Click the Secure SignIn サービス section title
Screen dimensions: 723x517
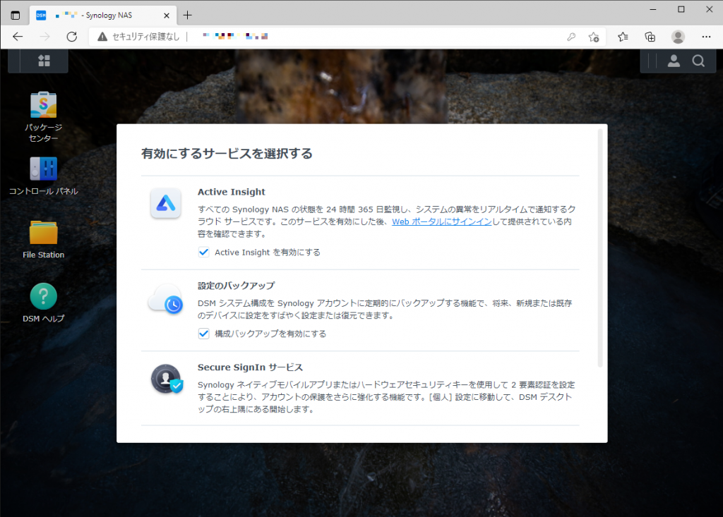(251, 367)
